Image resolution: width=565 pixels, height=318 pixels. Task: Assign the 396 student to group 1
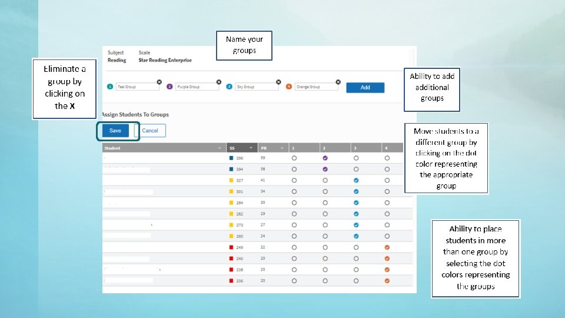pos(294,158)
